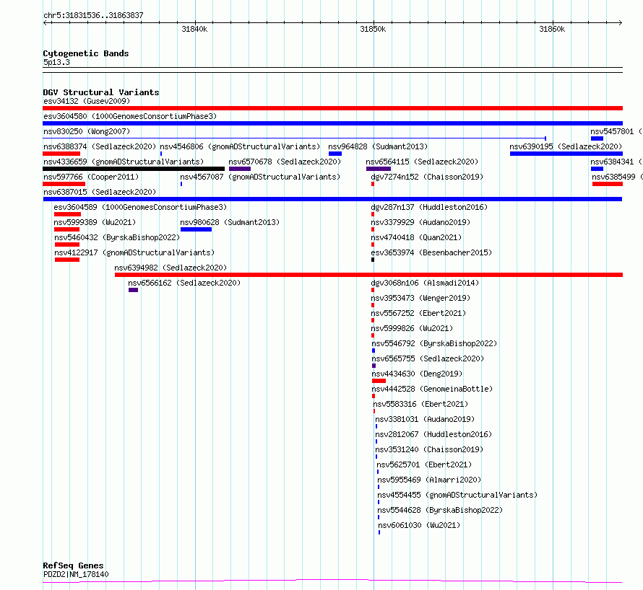Click the 31840k ruler position label
This screenshot has width=643, height=590.
(194, 29)
